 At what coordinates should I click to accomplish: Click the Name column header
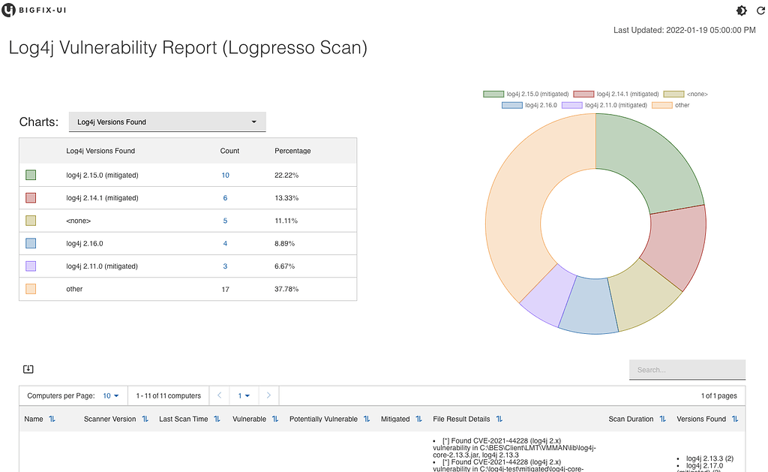[34, 419]
